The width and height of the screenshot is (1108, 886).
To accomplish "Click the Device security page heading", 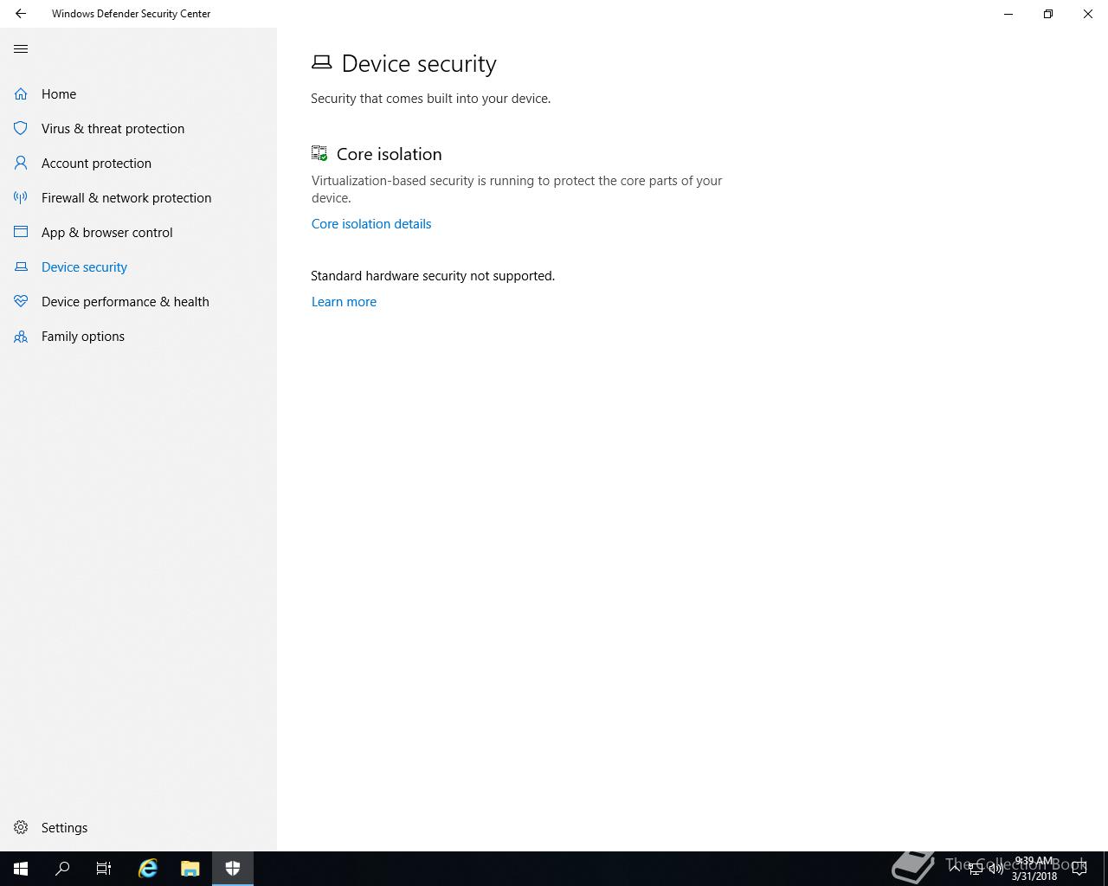I will pos(419,63).
